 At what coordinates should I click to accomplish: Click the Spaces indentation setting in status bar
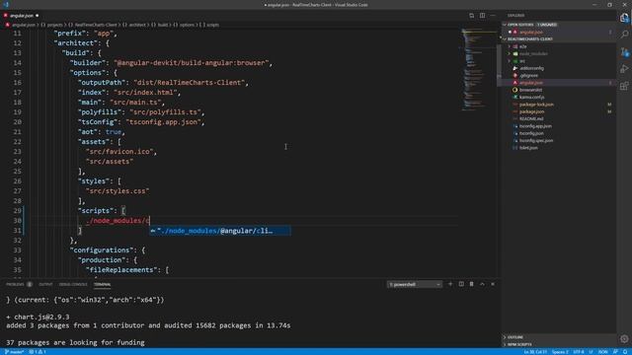point(560,352)
